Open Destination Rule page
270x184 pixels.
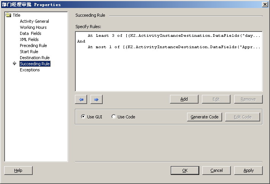[x=35, y=58]
